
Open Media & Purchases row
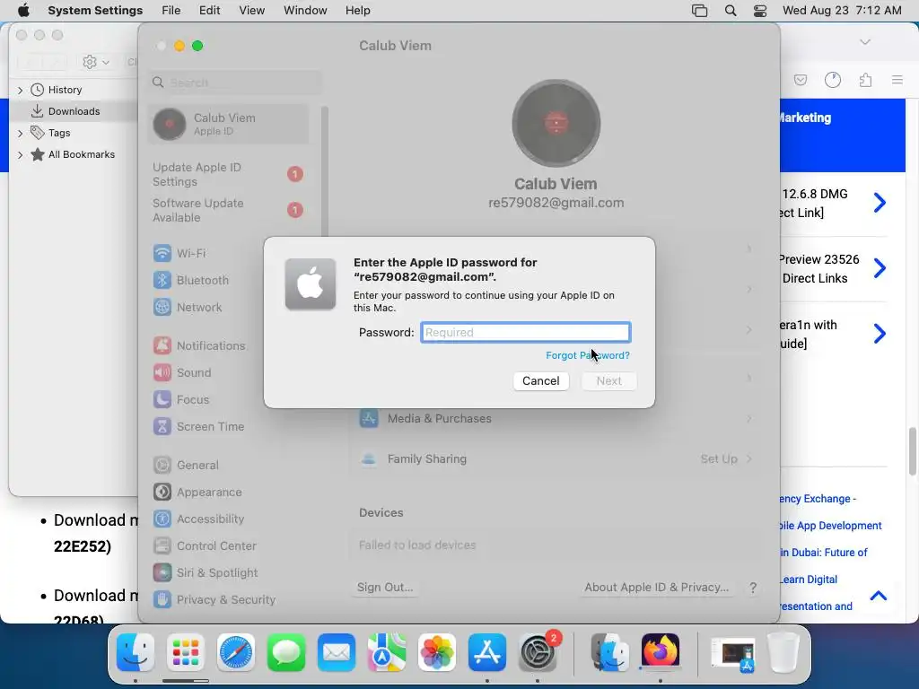point(556,418)
